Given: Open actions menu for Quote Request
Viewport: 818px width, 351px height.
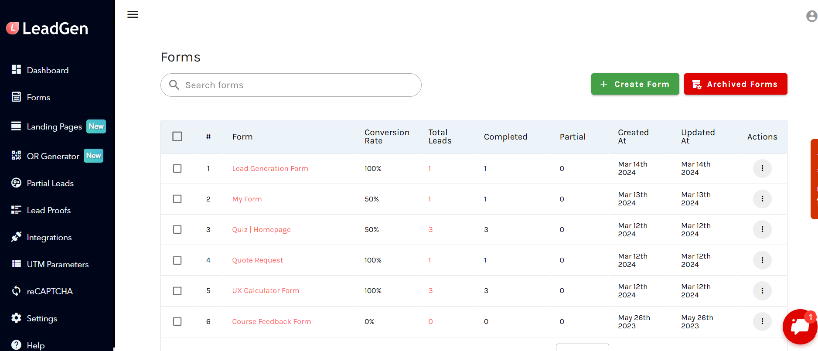Looking at the screenshot, I should pos(762,260).
